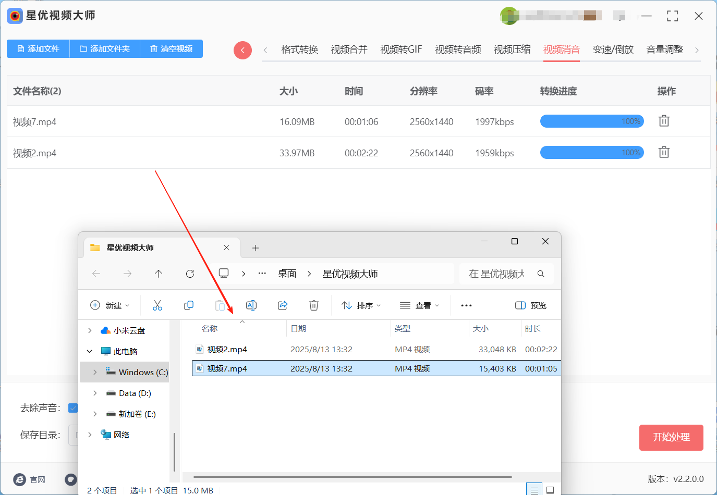The height and width of the screenshot is (495, 717).
Task: Switch to the 视频压缩 tab
Action: point(512,49)
